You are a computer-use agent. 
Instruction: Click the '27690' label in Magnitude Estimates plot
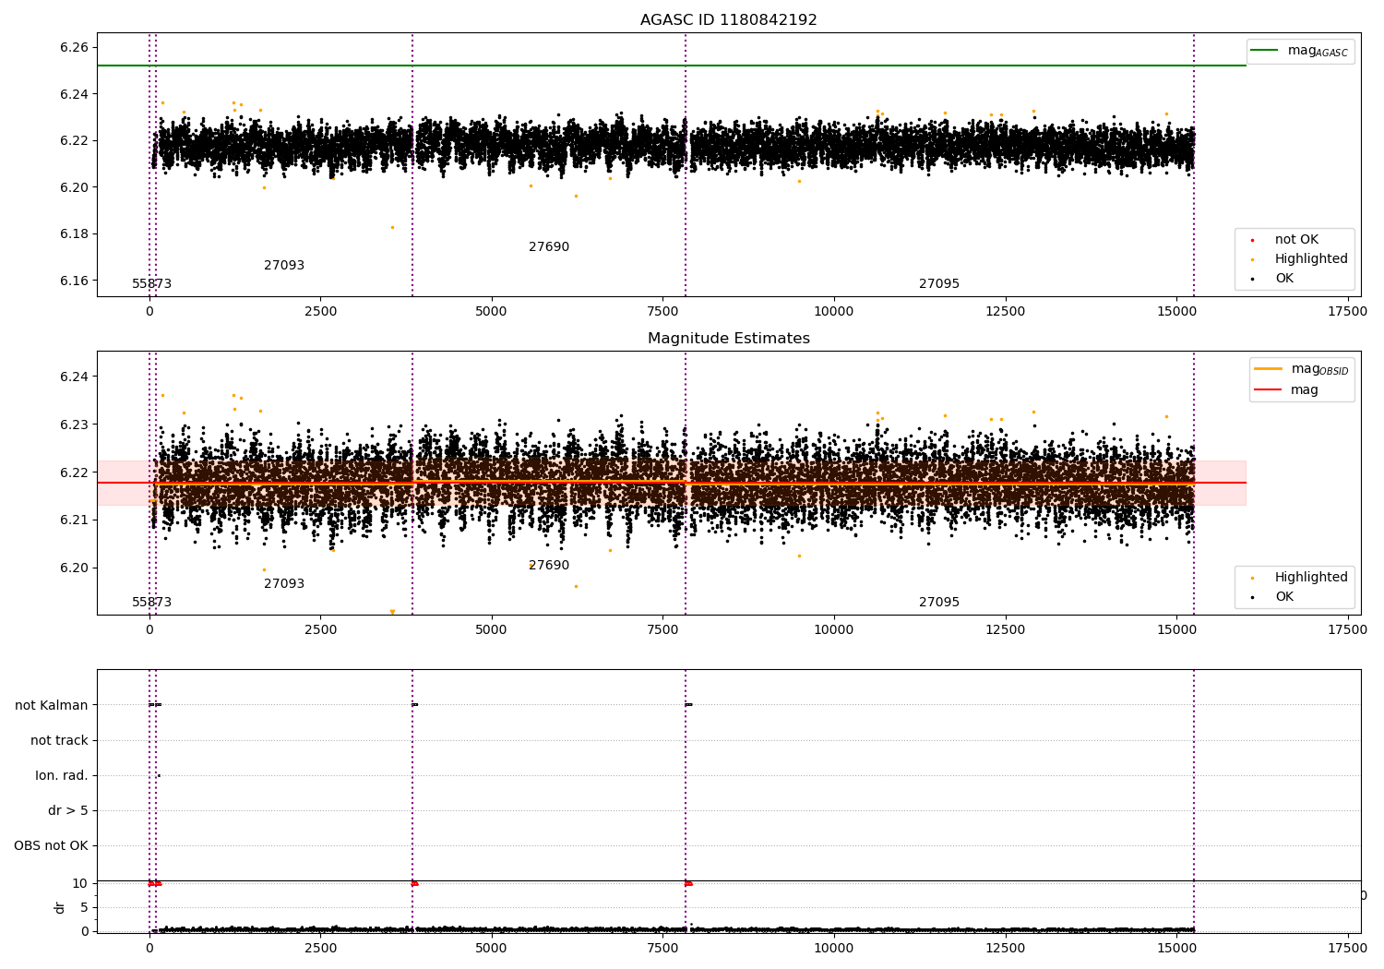(549, 566)
